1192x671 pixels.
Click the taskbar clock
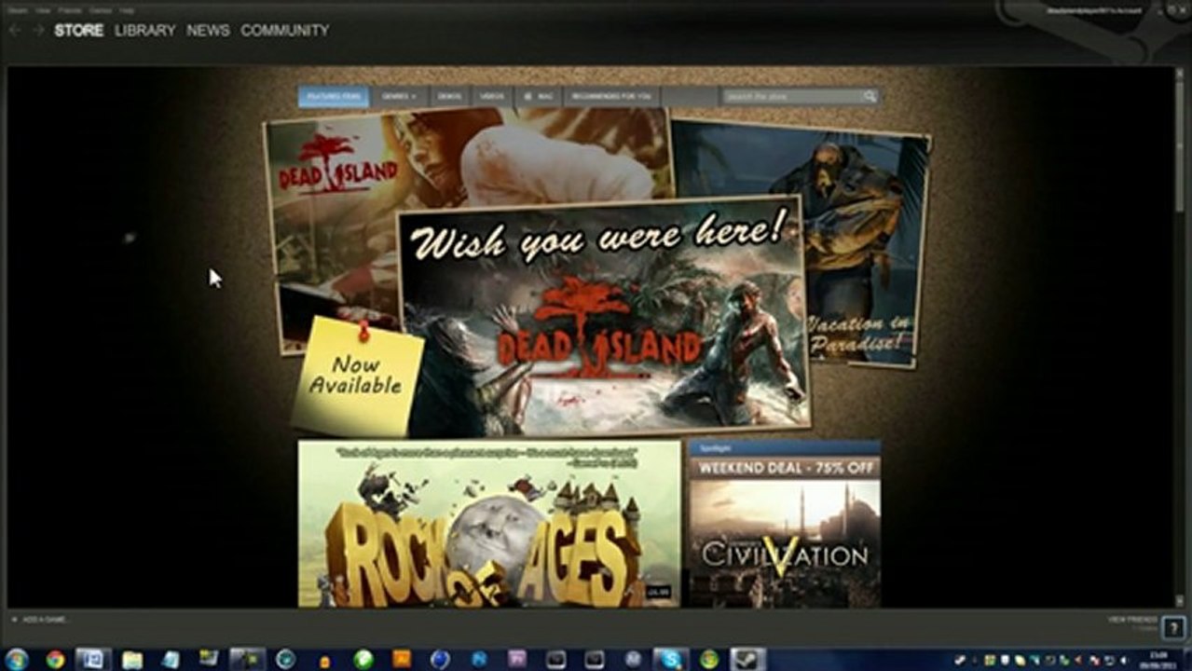click(x=1158, y=659)
